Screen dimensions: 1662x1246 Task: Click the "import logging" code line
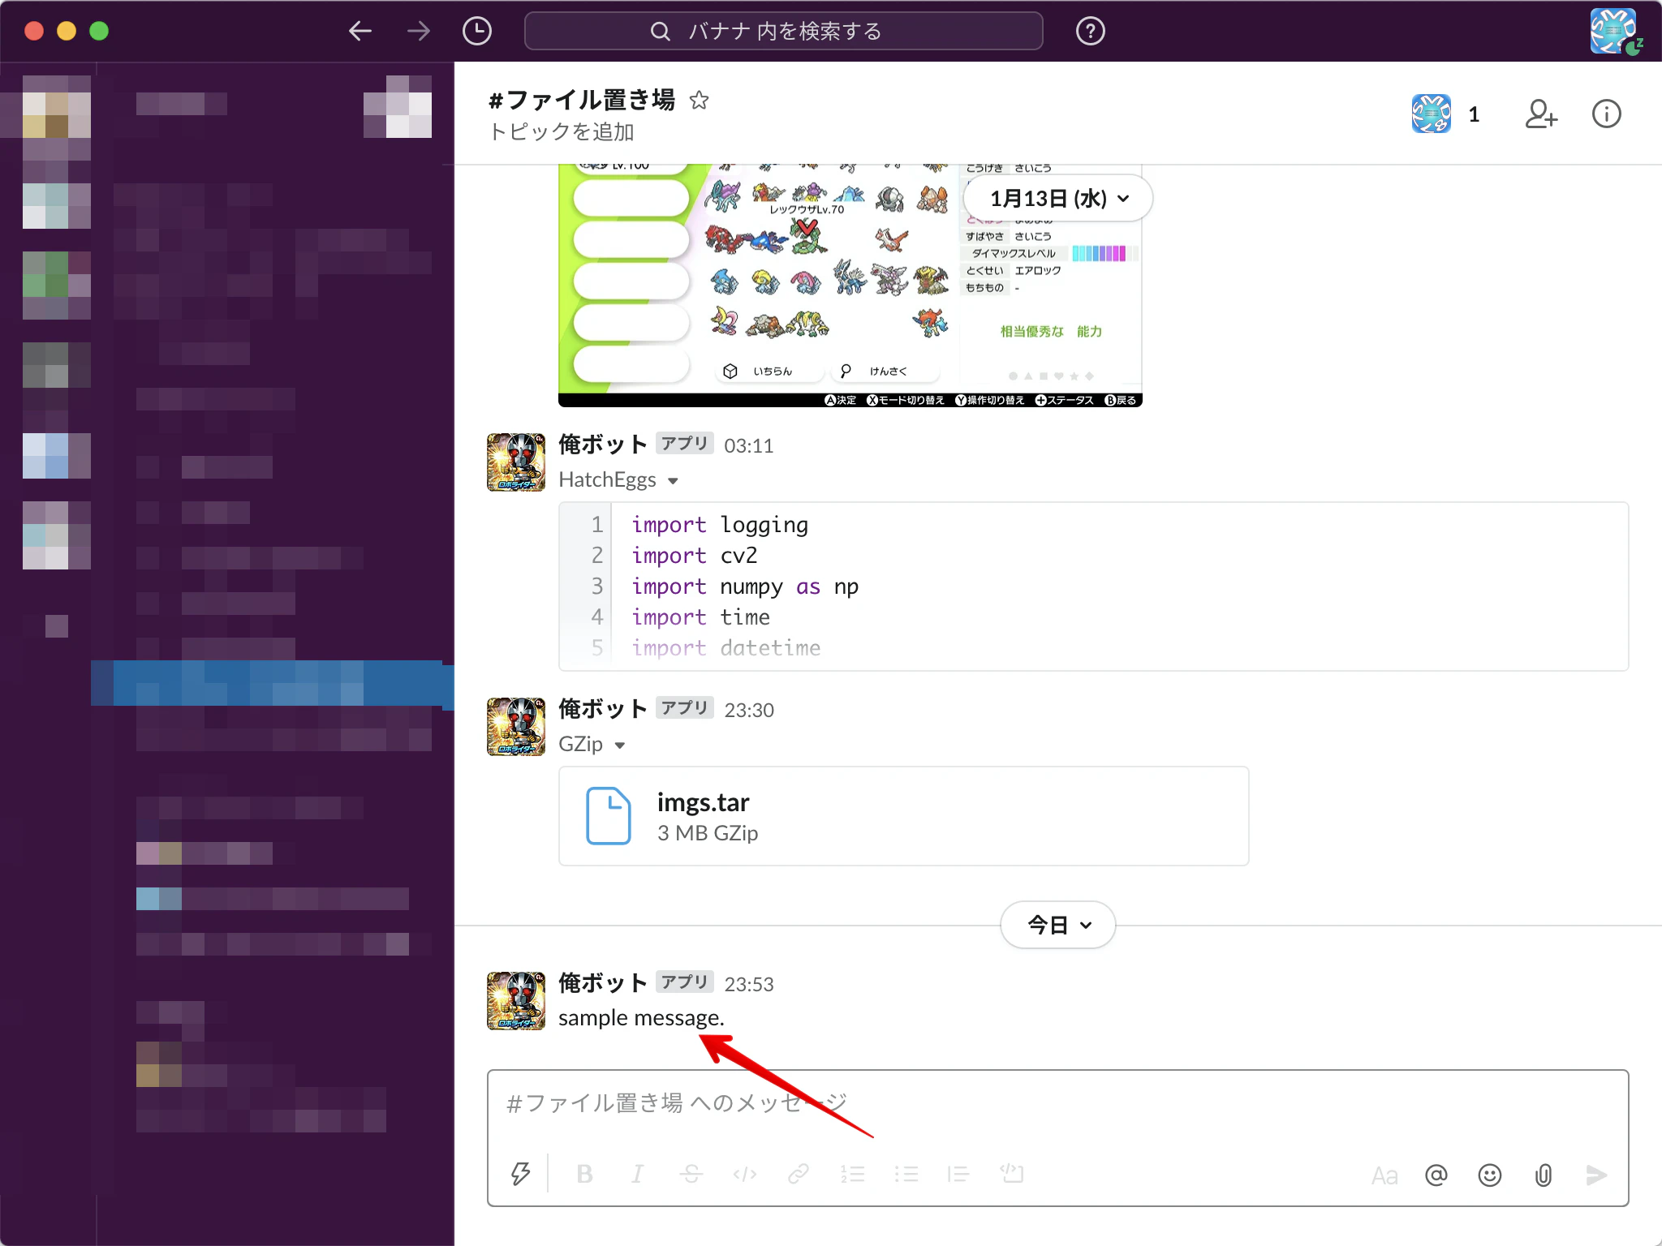[x=720, y=525]
